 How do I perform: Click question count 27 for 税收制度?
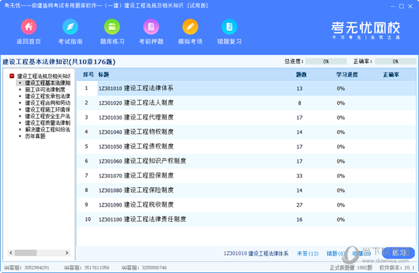pyautogui.click(x=300, y=205)
